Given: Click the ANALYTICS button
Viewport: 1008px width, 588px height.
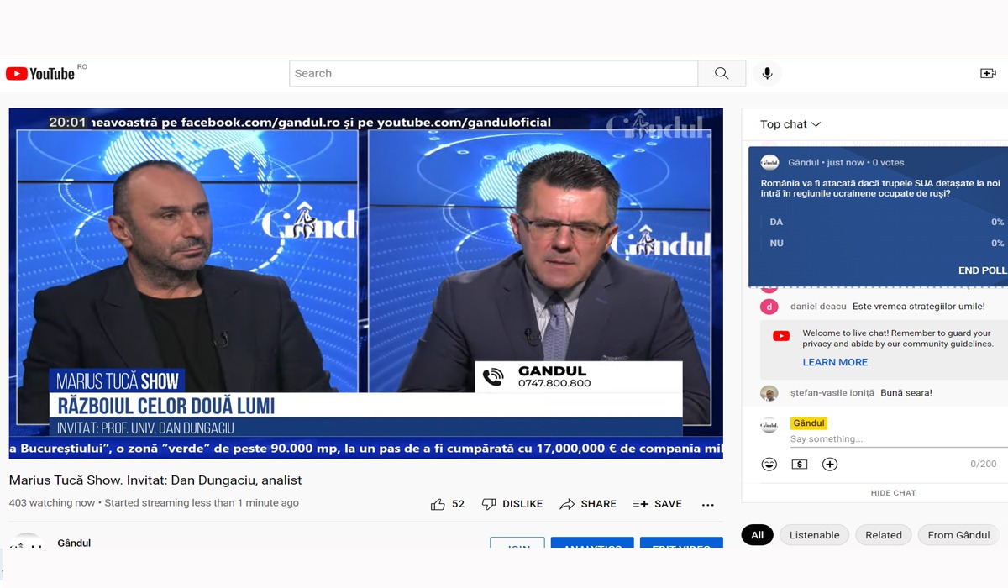Looking at the screenshot, I should coord(592,544).
